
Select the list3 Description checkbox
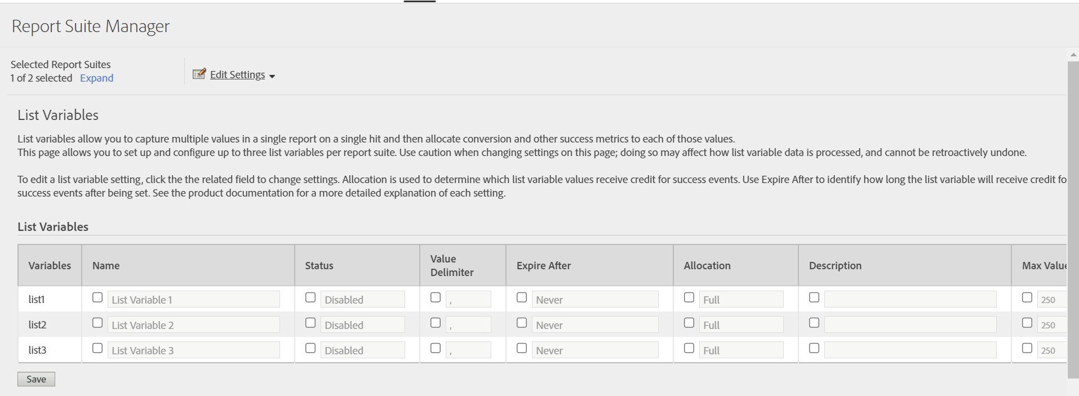[x=814, y=348]
